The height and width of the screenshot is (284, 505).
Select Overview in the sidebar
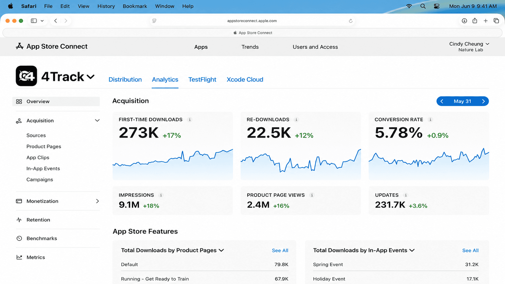[56, 101]
